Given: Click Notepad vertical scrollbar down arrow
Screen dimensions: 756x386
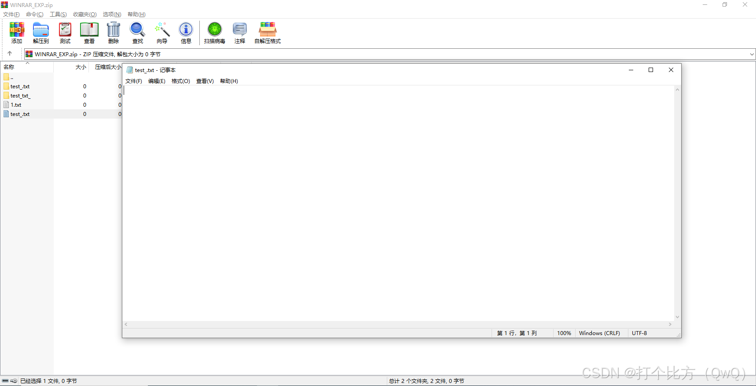Looking at the screenshot, I should (678, 317).
